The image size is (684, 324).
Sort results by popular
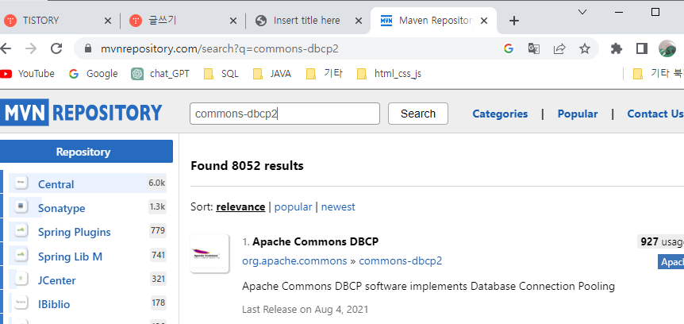pos(293,206)
